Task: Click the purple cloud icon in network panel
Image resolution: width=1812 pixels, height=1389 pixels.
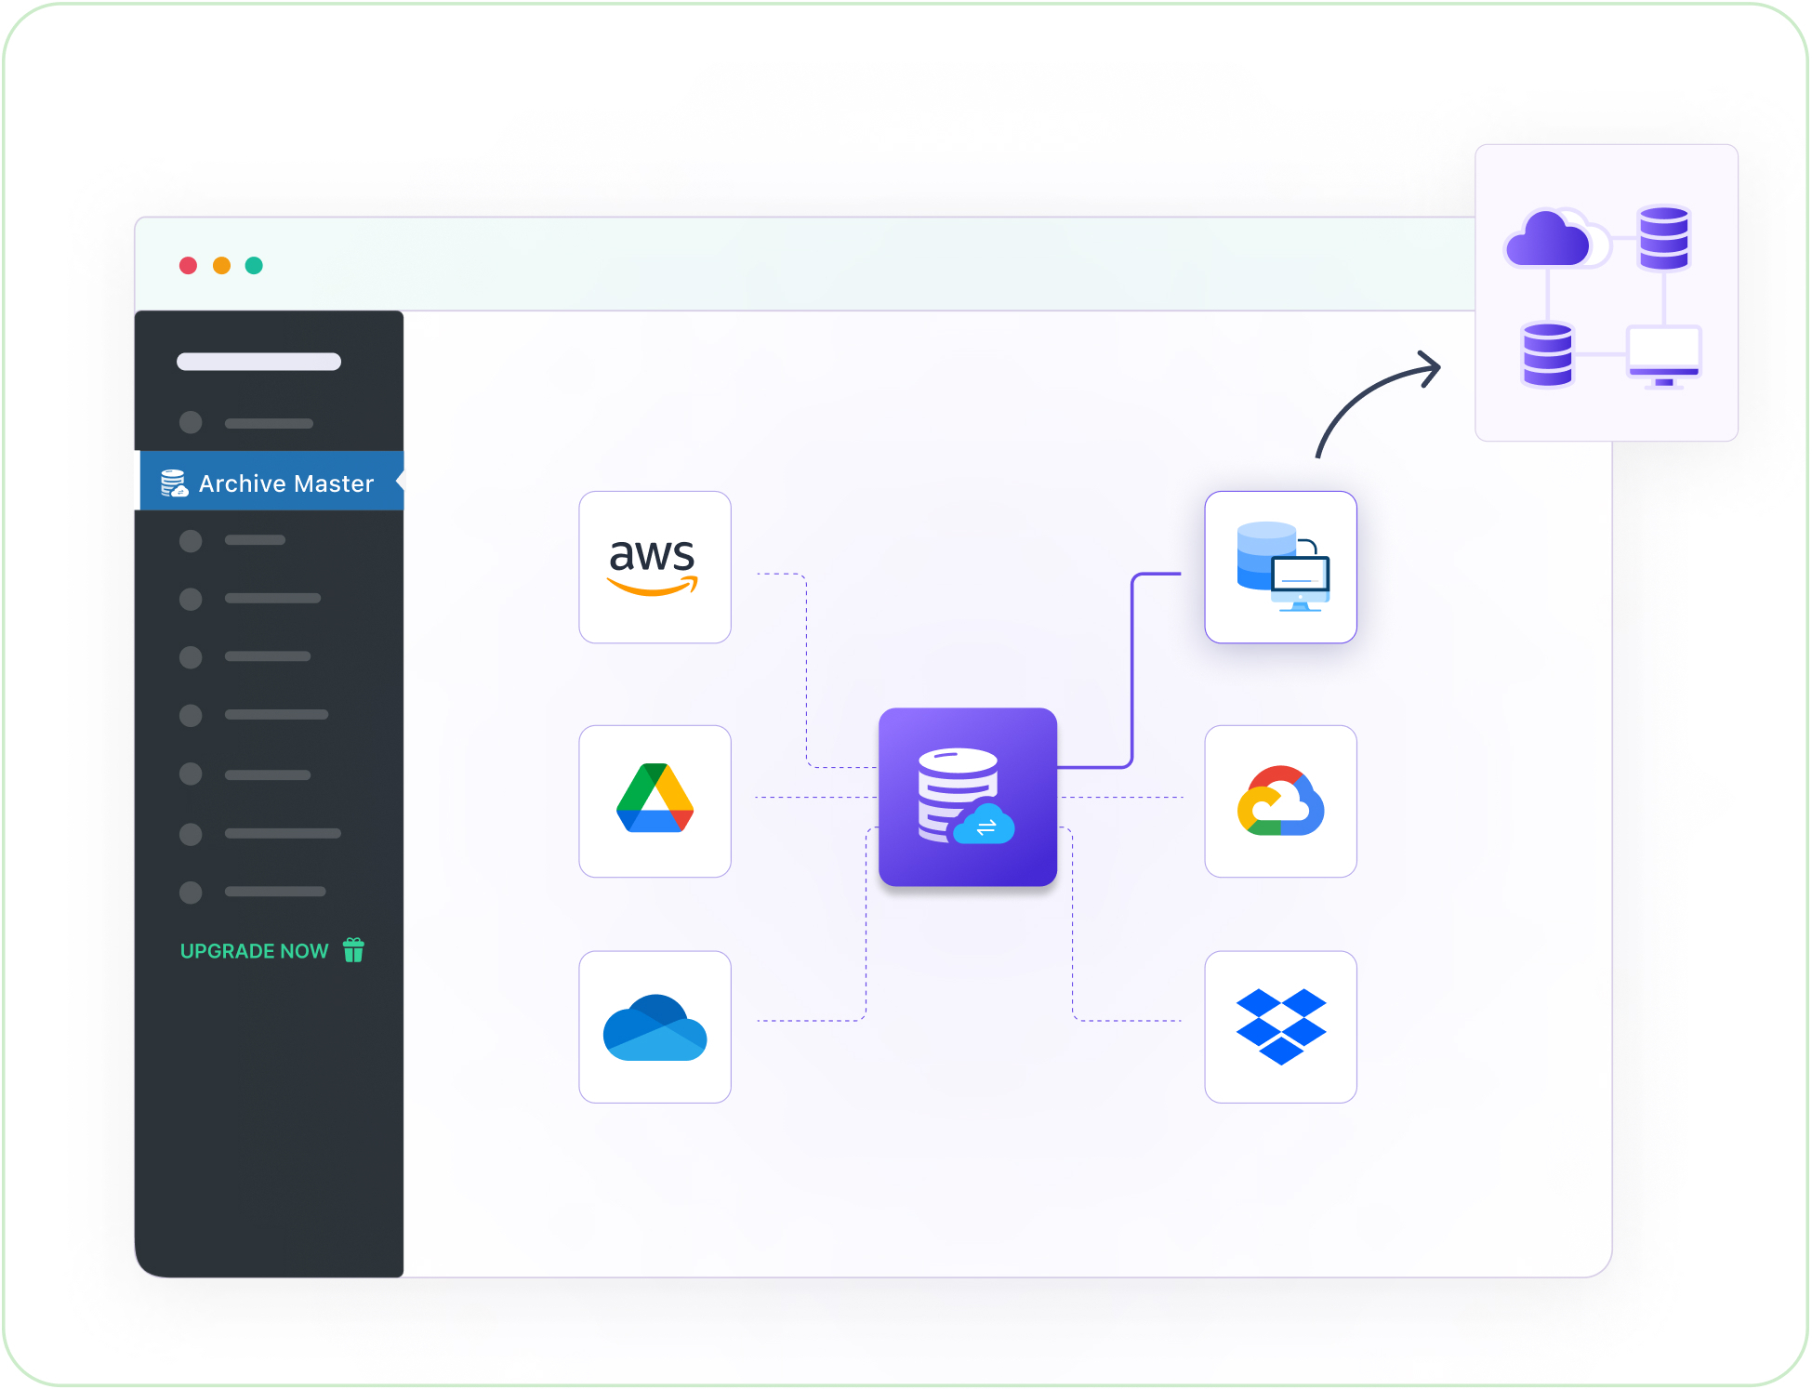Action: pos(1548,239)
